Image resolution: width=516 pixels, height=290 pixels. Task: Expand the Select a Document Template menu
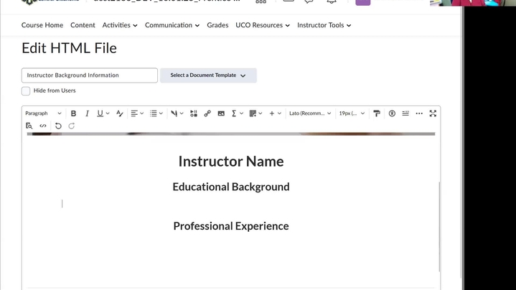[208, 75]
